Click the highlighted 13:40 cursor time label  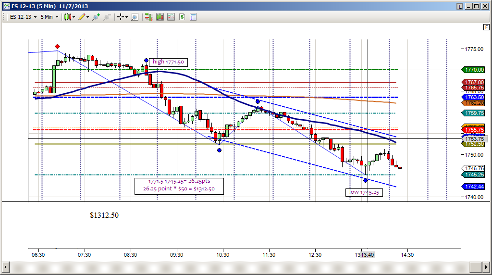pyautogui.click(x=368, y=255)
